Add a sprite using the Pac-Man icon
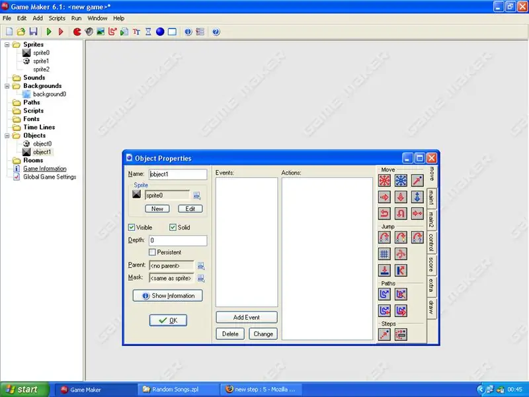The height and width of the screenshot is (397, 529). (77, 32)
